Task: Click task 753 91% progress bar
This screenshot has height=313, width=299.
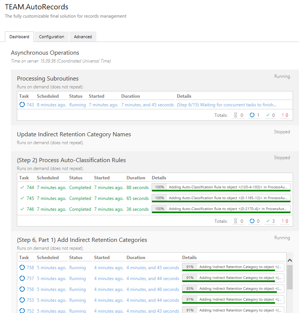Action: (x=233, y=300)
